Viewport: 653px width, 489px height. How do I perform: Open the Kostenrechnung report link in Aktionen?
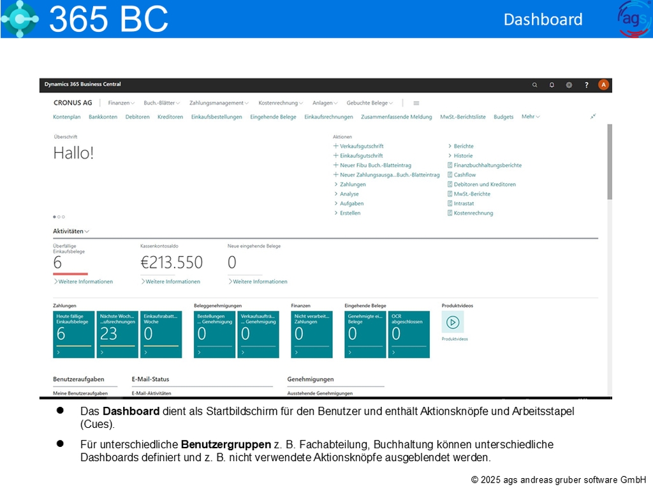click(x=470, y=213)
